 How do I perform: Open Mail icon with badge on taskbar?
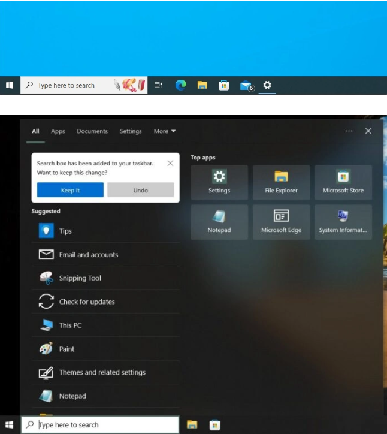[x=246, y=86]
